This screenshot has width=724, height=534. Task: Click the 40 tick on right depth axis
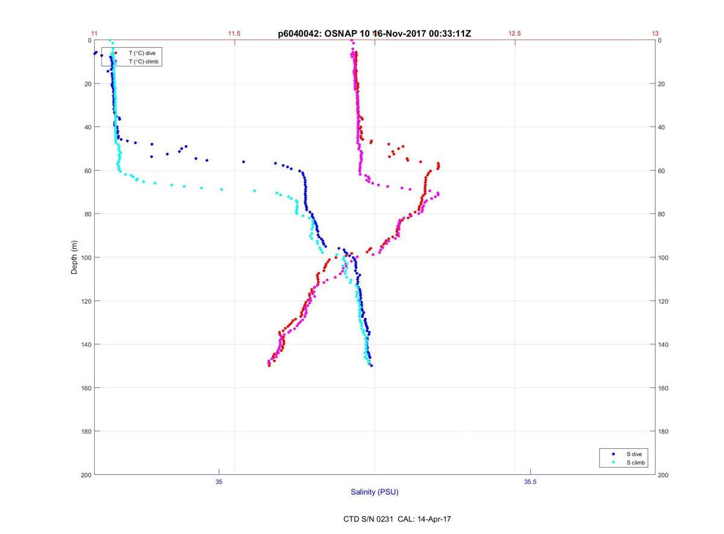click(x=662, y=127)
